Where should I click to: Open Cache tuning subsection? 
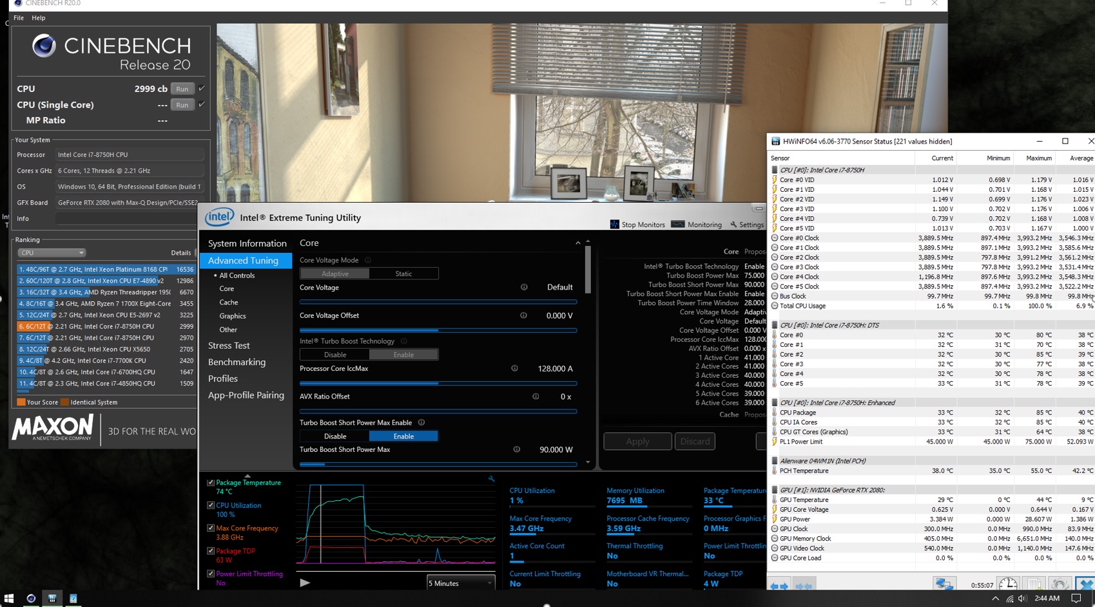229,303
